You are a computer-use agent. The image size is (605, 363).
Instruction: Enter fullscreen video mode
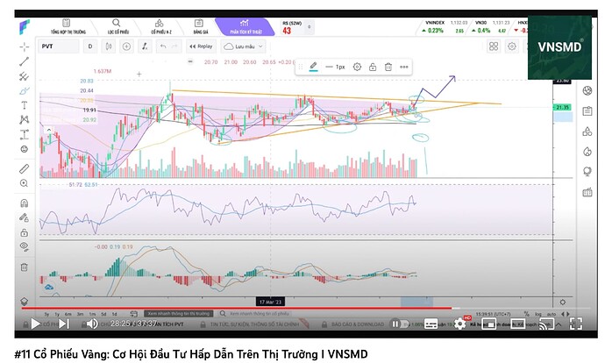point(576,324)
